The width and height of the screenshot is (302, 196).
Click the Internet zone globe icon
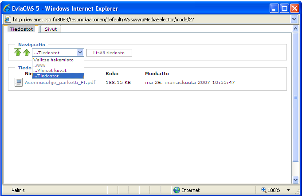[x=176, y=190]
